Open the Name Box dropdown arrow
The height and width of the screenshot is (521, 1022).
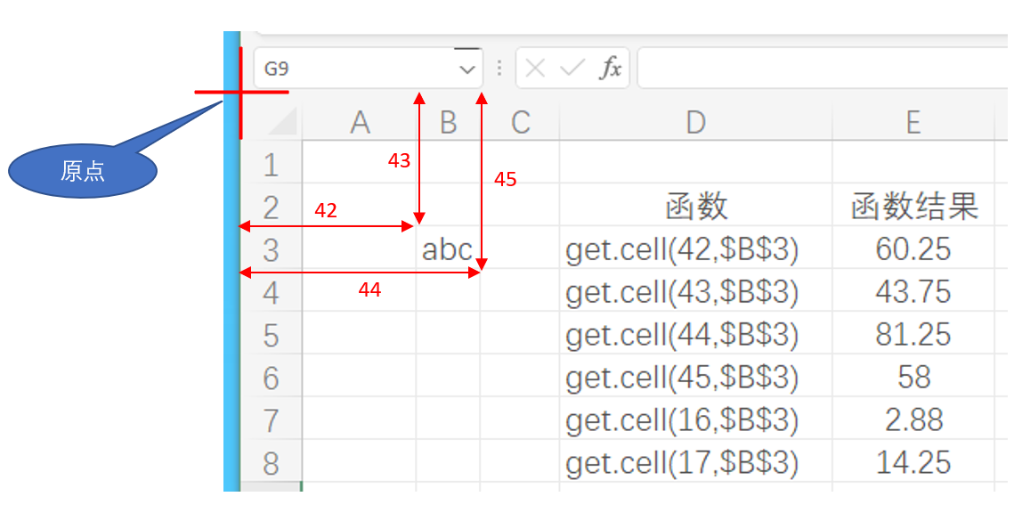pyautogui.click(x=466, y=67)
